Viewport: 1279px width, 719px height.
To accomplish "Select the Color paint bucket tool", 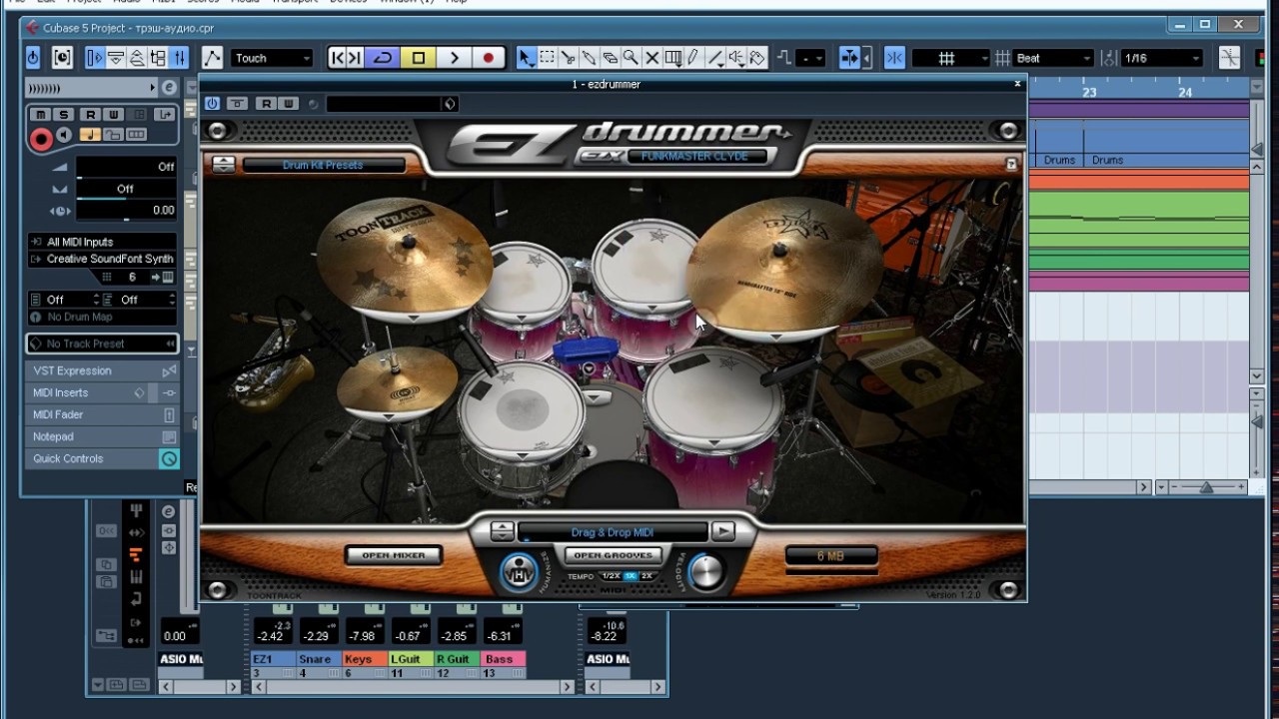I will click(x=757, y=58).
